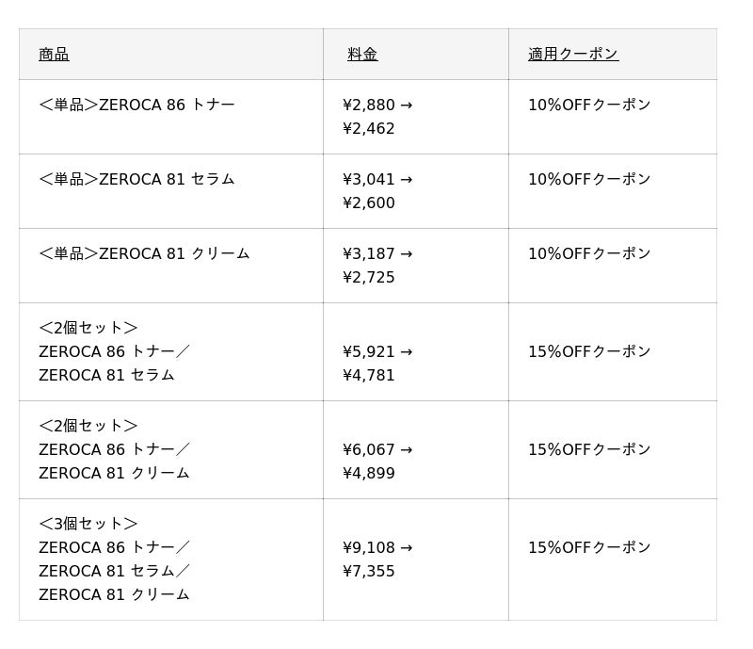
Task: Click the 料金 column header
Action: tap(362, 55)
